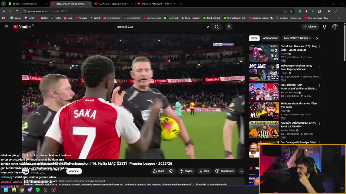Open the browser Extensions puzzle icon
This screenshot has width=346, height=194.
coord(319,11)
